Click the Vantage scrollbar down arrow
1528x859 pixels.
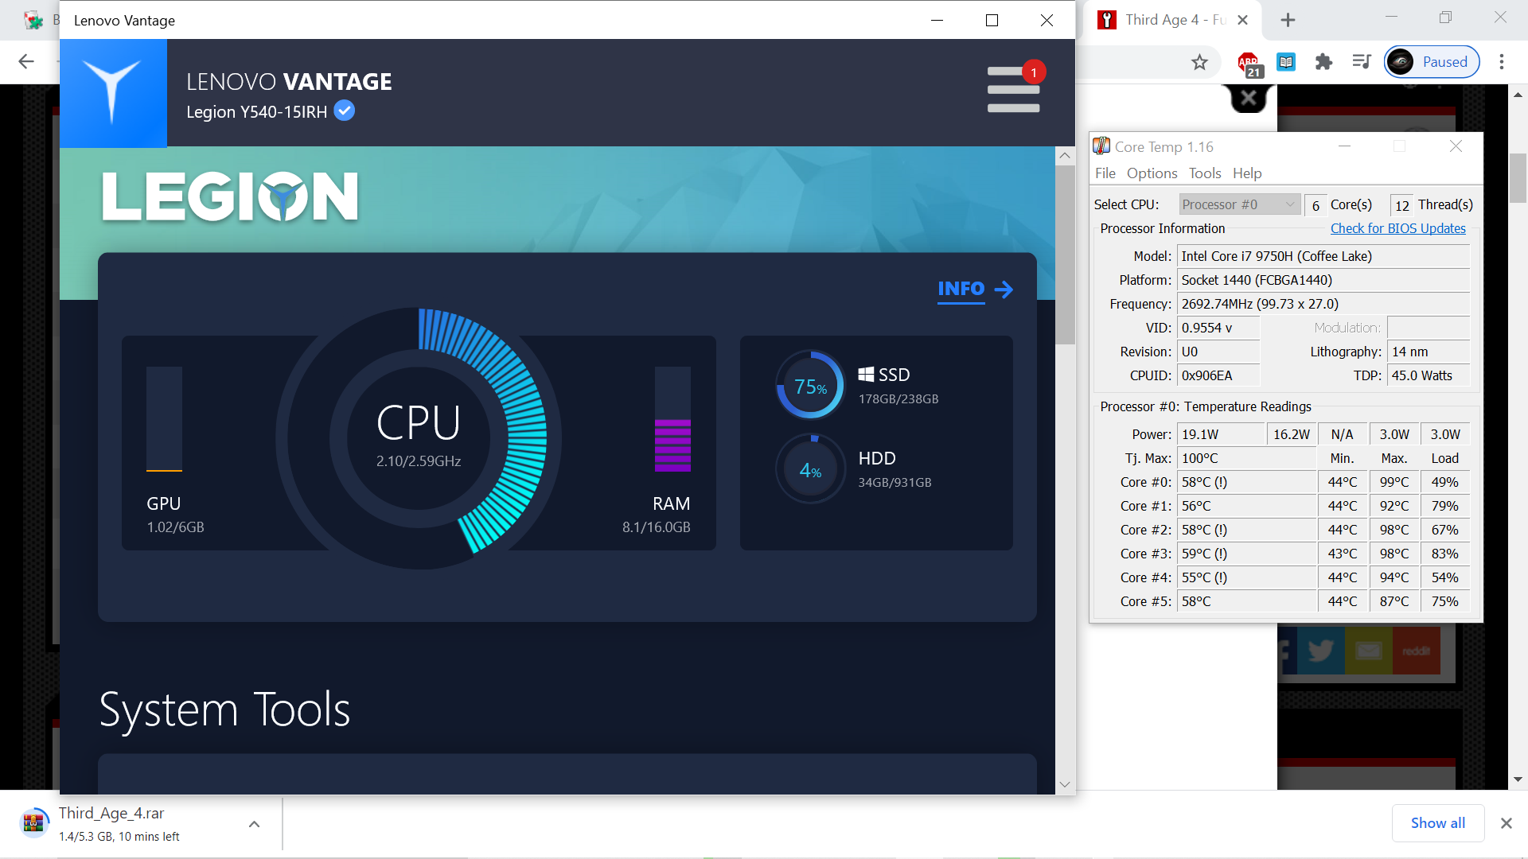pos(1065,784)
